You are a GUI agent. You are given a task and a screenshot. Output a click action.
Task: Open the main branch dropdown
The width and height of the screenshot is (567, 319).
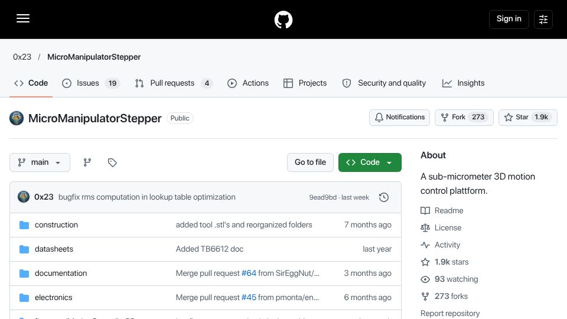point(40,162)
